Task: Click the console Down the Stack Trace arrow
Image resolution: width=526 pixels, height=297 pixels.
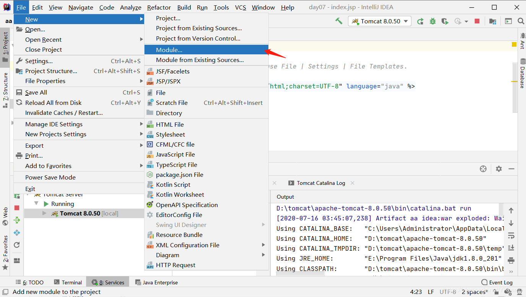Action: point(511,223)
